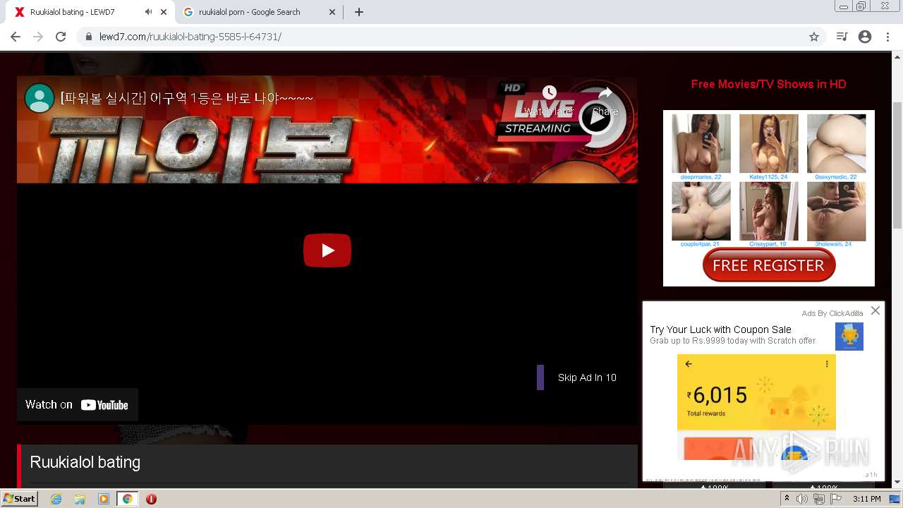Click the browser forward arrow
903x508 pixels.
(x=38, y=37)
